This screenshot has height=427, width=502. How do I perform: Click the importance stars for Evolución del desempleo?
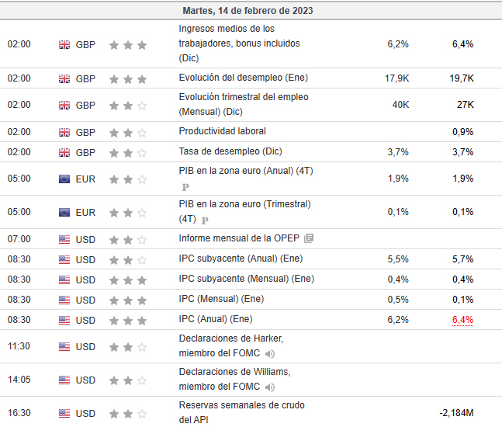coord(128,78)
